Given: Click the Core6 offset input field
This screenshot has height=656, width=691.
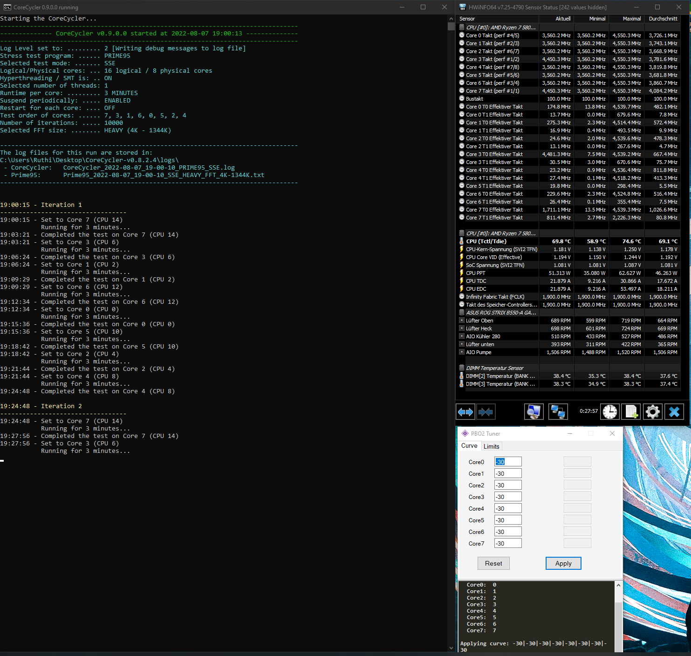Looking at the screenshot, I should pos(508,532).
